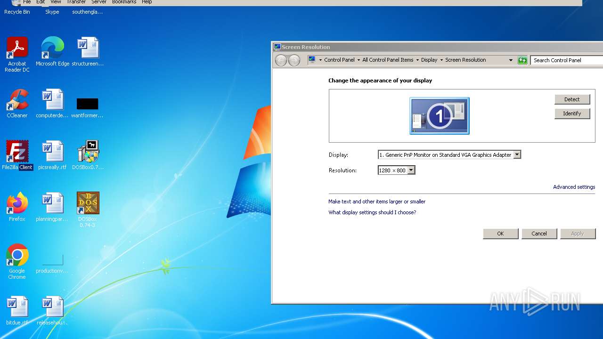
Task: Open the releasehou... Word document
Action: click(52, 311)
